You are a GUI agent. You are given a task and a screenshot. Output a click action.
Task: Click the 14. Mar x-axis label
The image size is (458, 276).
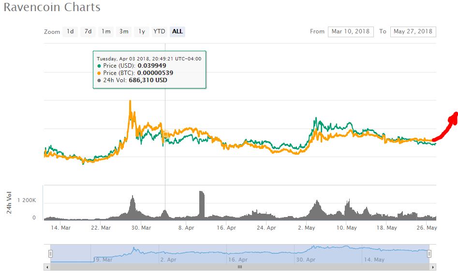click(x=61, y=228)
